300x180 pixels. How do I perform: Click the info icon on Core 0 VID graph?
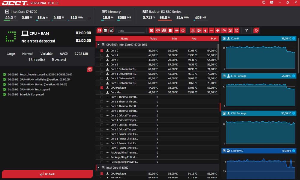tap(294, 151)
